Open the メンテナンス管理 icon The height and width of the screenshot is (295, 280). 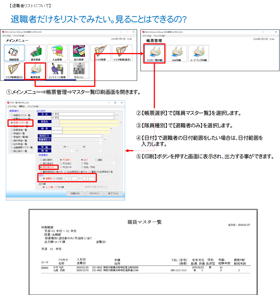57,71
